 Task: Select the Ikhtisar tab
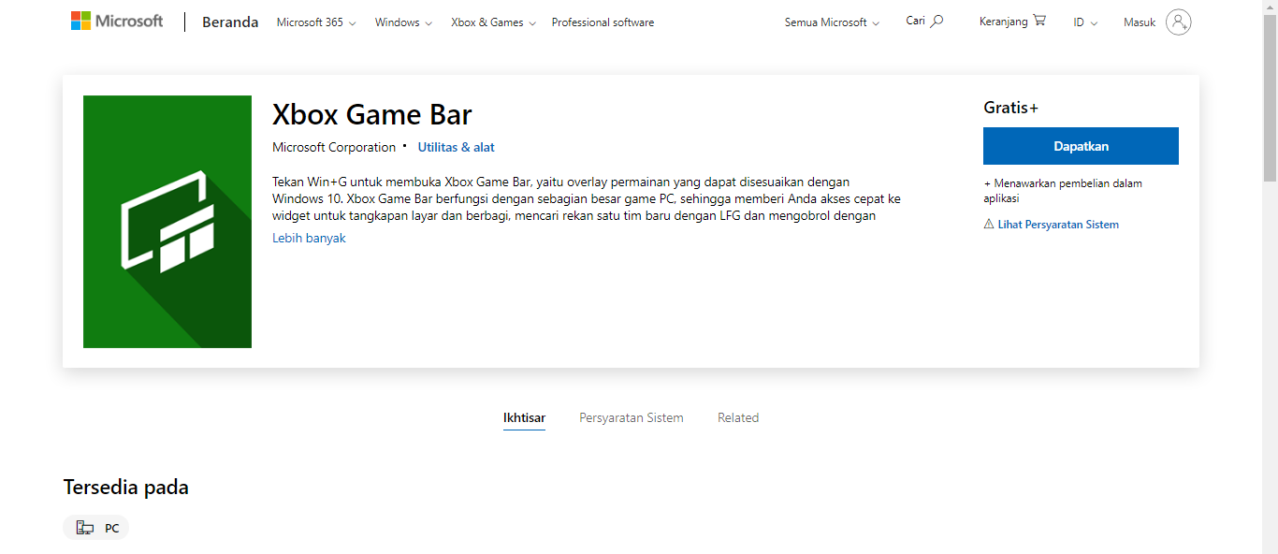click(x=524, y=418)
